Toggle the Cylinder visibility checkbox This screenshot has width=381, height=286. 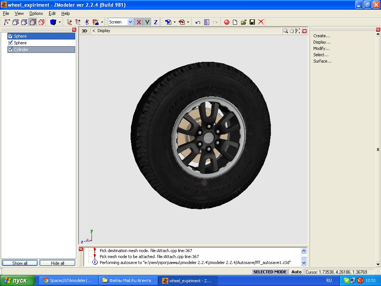click(10, 50)
